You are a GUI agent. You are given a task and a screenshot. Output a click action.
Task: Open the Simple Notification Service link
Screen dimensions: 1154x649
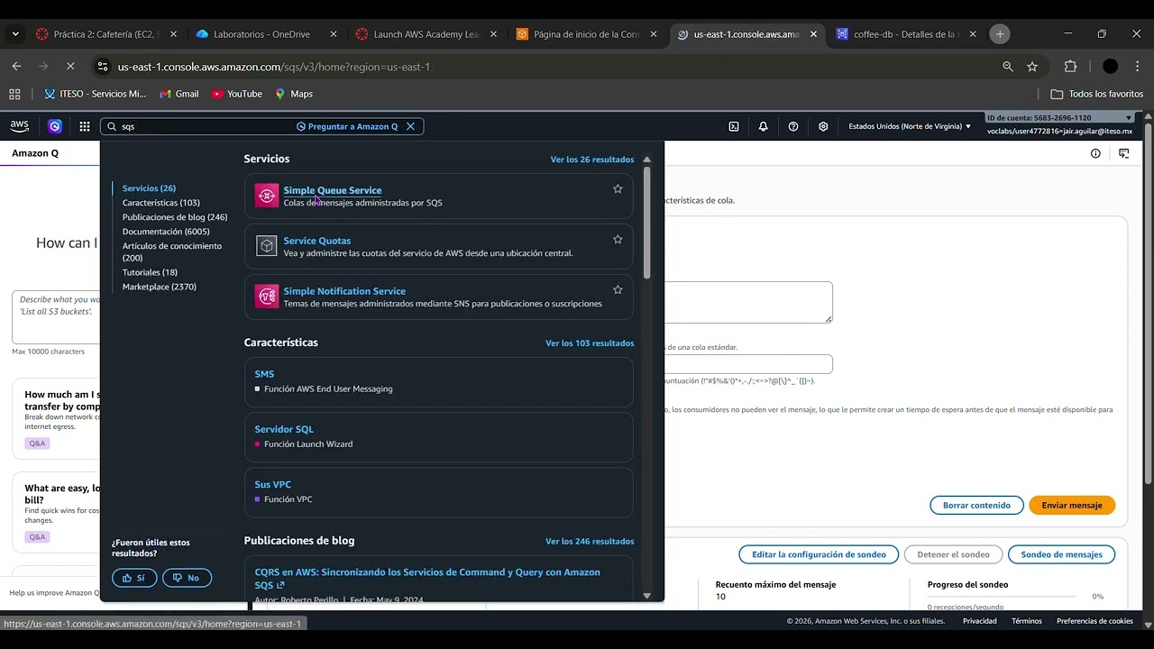(x=344, y=291)
